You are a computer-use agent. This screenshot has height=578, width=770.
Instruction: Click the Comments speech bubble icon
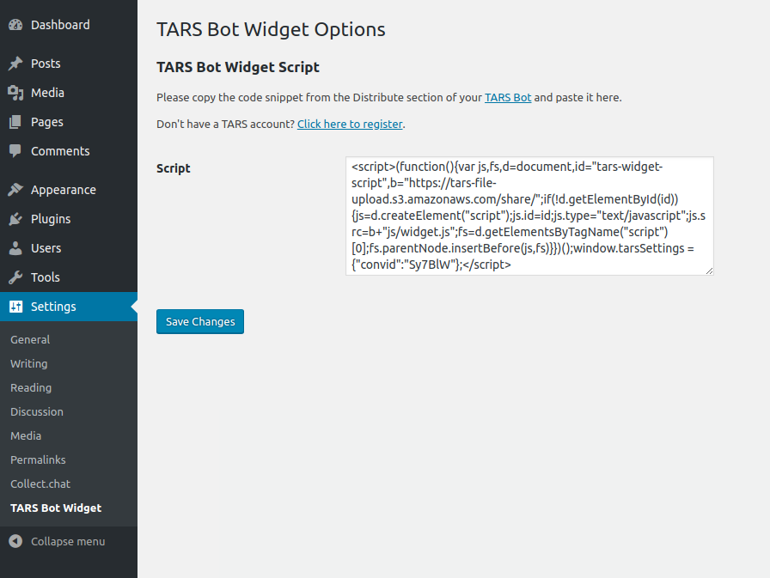point(15,151)
